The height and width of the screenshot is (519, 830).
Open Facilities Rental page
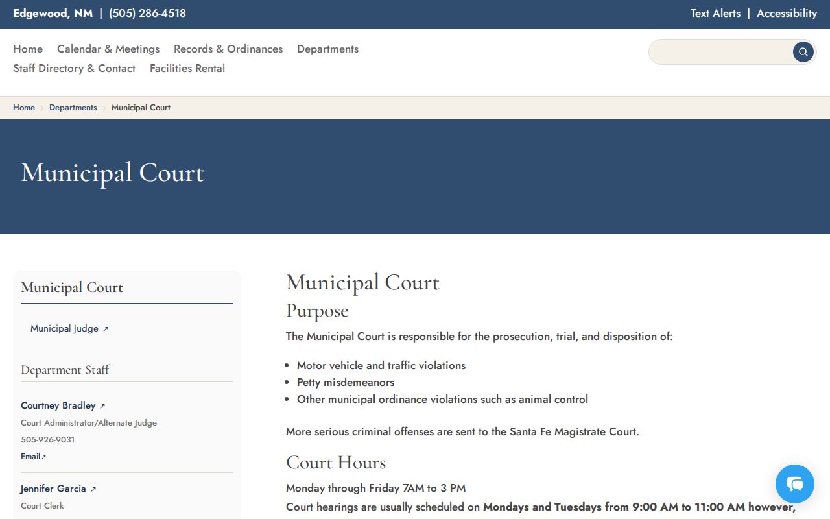click(187, 68)
